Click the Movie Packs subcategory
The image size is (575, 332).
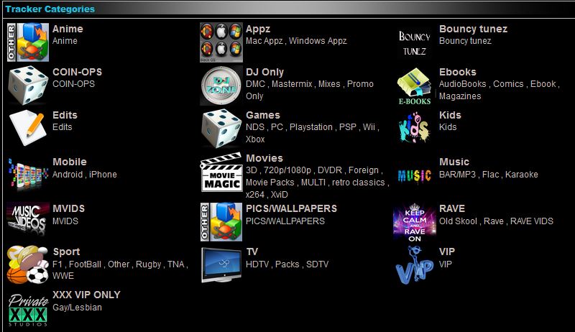tap(270, 183)
